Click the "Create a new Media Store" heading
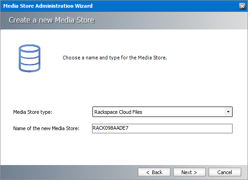The width and height of the screenshot is (248, 180). click(52, 20)
